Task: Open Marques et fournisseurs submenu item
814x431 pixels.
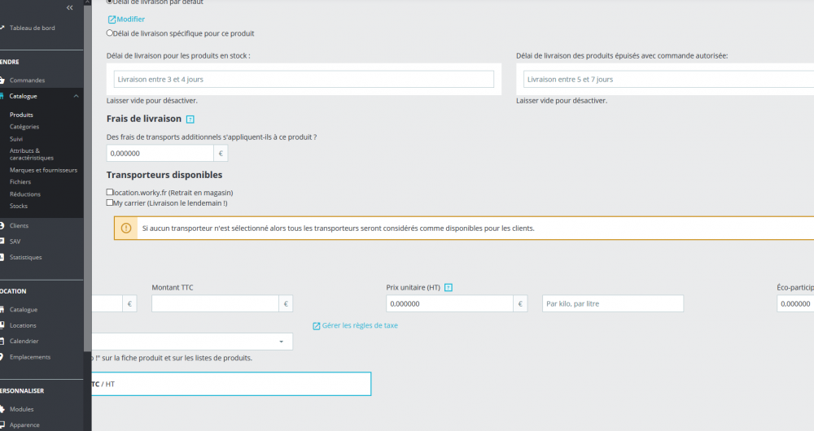Action: pos(44,170)
